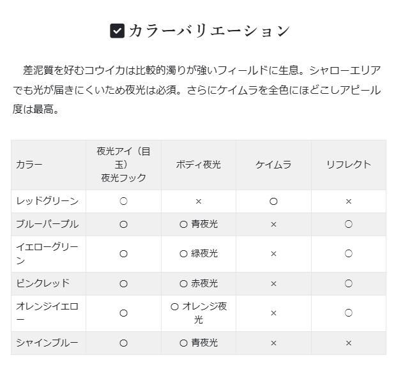Select the レッドグリーン row label
Viewport: 396px width, 367px height.
[47, 201]
